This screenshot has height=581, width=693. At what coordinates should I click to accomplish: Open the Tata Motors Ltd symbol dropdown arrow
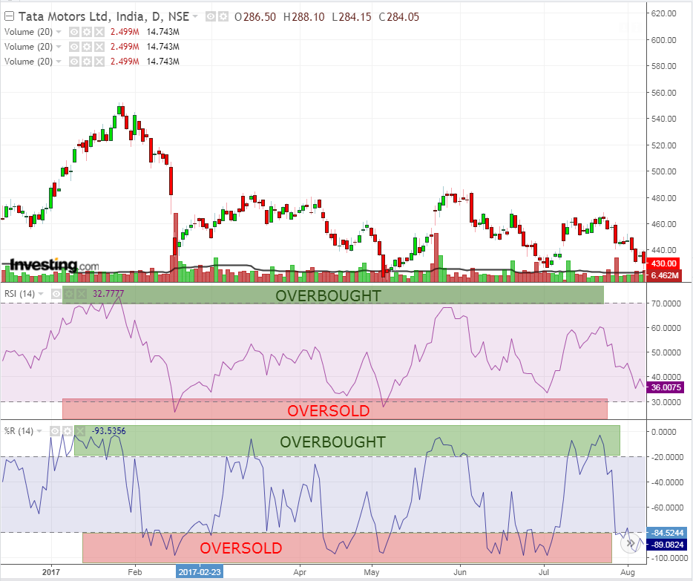[195, 17]
